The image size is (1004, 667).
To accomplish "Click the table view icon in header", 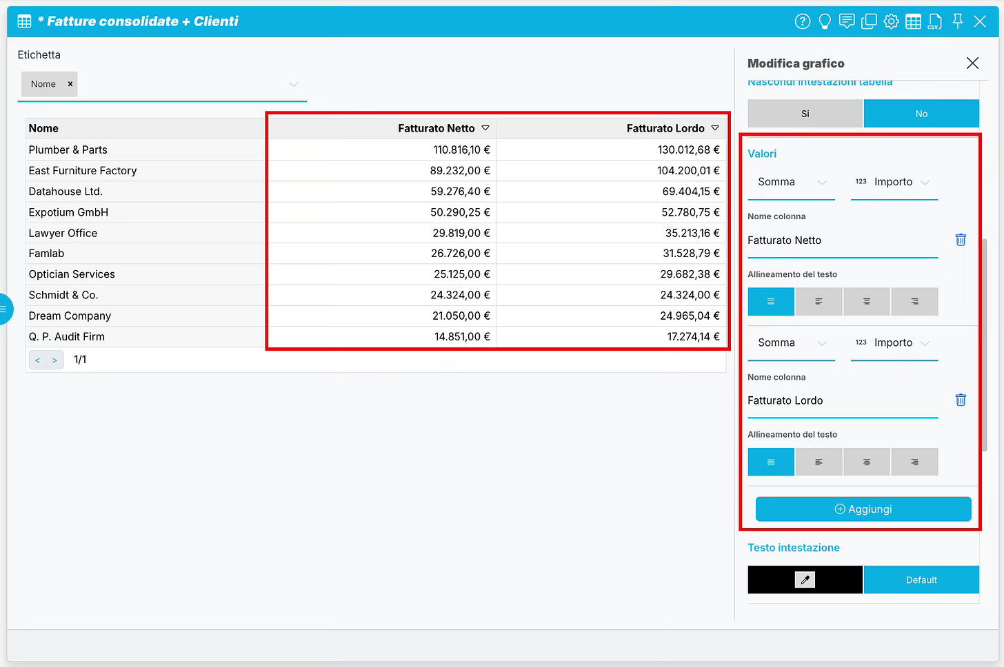I will click(913, 21).
